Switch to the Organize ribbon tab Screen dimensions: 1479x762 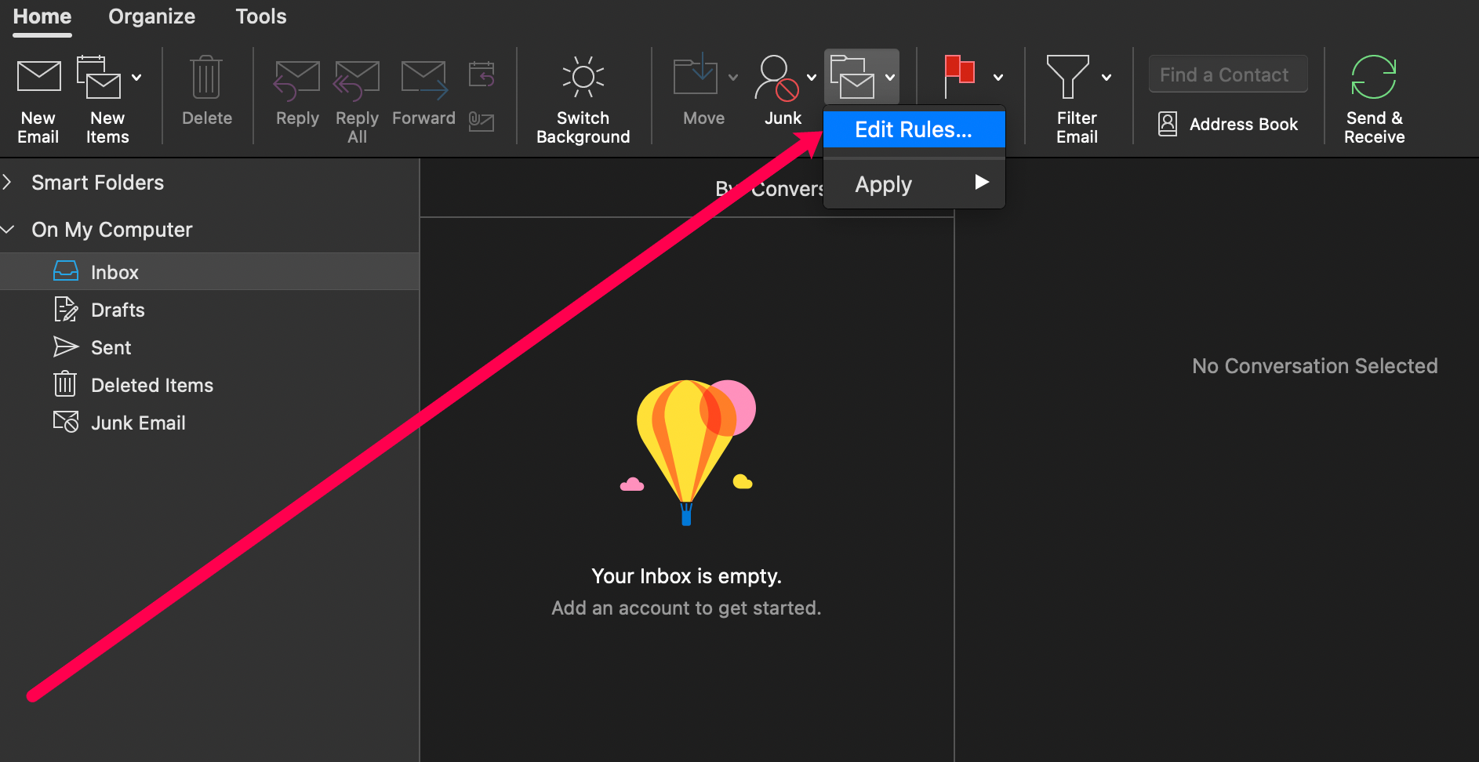(x=152, y=16)
